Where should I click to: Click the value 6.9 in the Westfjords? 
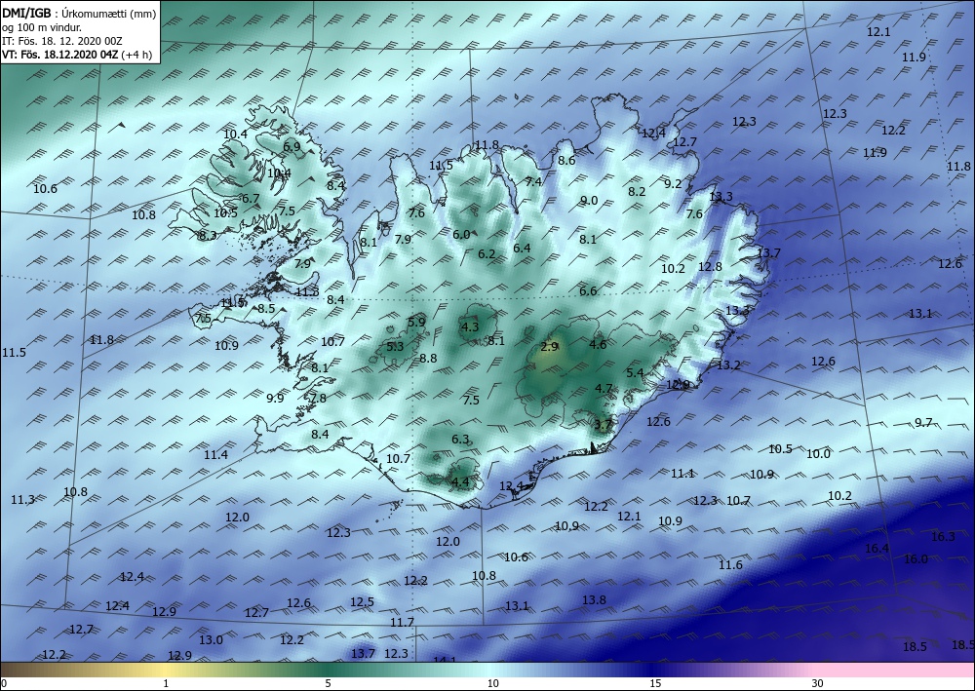(292, 146)
